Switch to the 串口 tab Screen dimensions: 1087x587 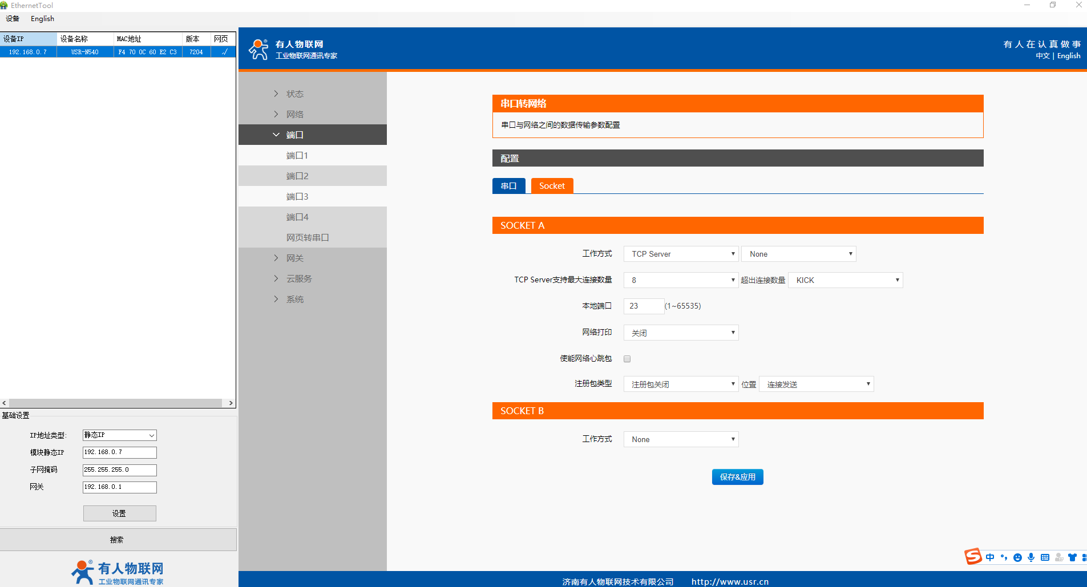coord(508,186)
